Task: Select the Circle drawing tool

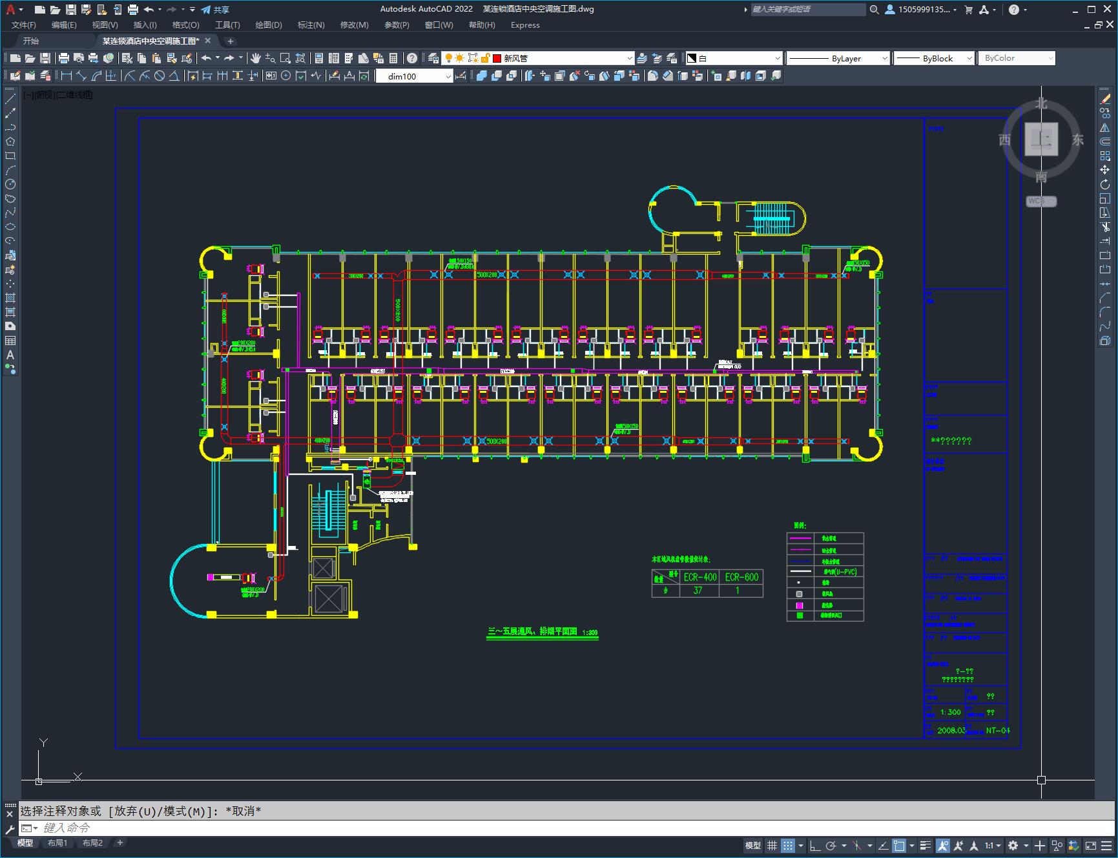Action: point(10,184)
